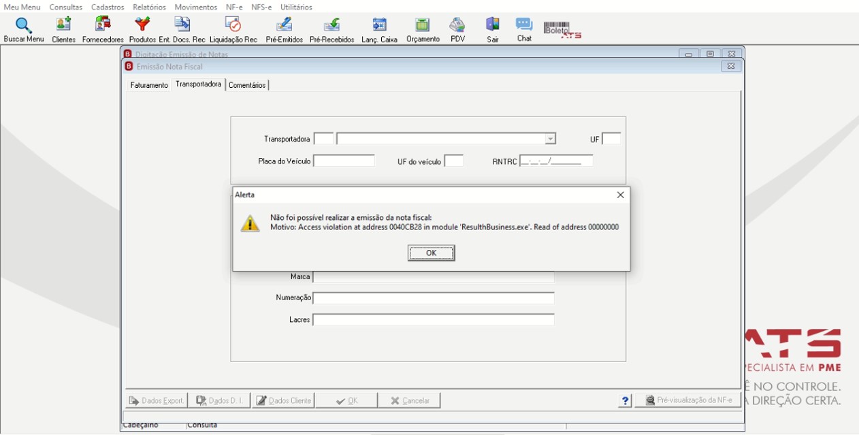Click UF do veículo field

point(453,161)
